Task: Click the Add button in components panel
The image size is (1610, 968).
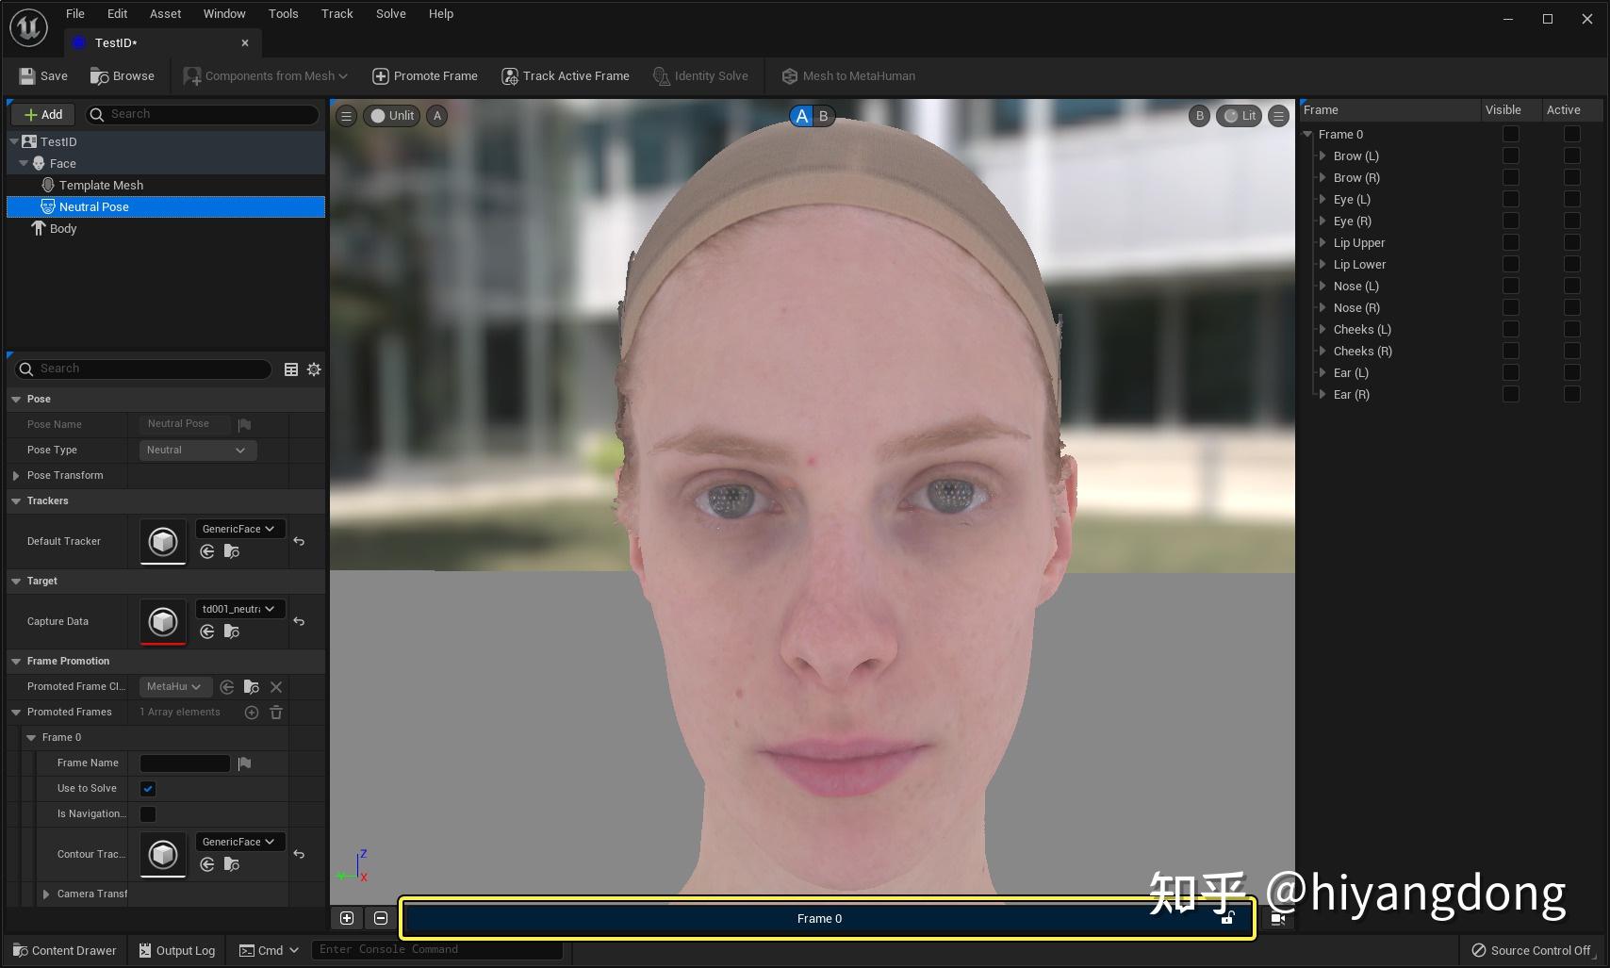Action: pos(43,115)
